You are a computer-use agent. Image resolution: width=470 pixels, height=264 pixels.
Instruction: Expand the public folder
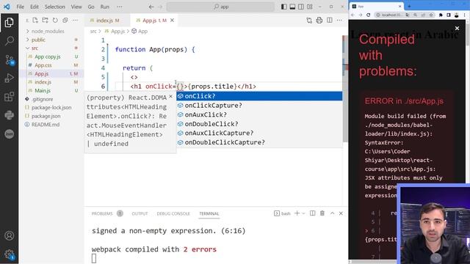(x=38, y=40)
